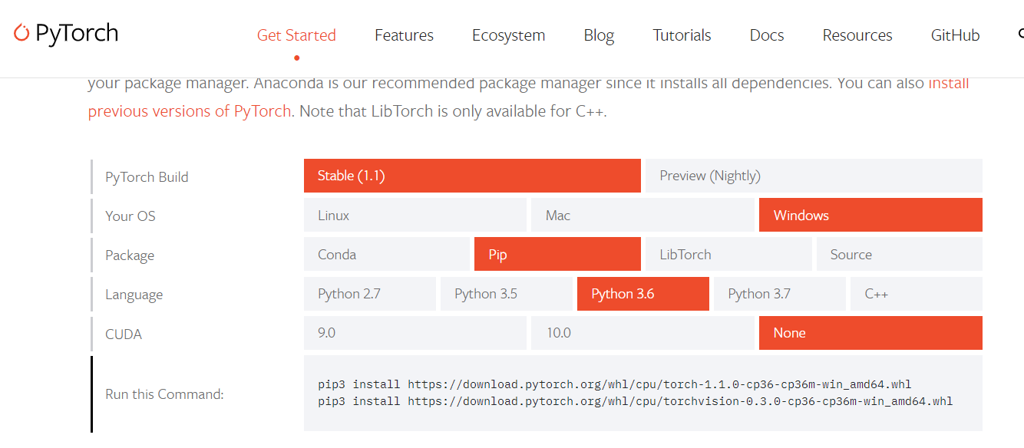1024x448 pixels.
Task: Go to the Features menu item
Action: click(x=404, y=35)
